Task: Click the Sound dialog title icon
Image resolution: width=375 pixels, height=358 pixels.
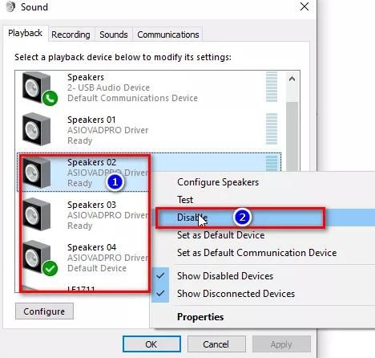Action: pos(10,7)
